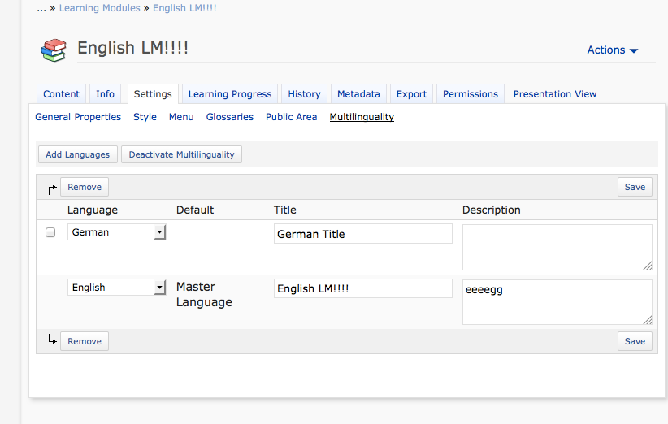The height and width of the screenshot is (424, 668).
Task: Open the Learning Progress tab
Action: coord(230,94)
